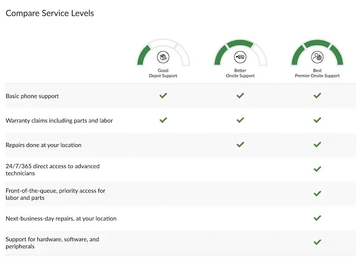Screen dimensions: 357x259
Task: Click 'Next-business-day repairs, at your location' text
Action: tap(61, 219)
